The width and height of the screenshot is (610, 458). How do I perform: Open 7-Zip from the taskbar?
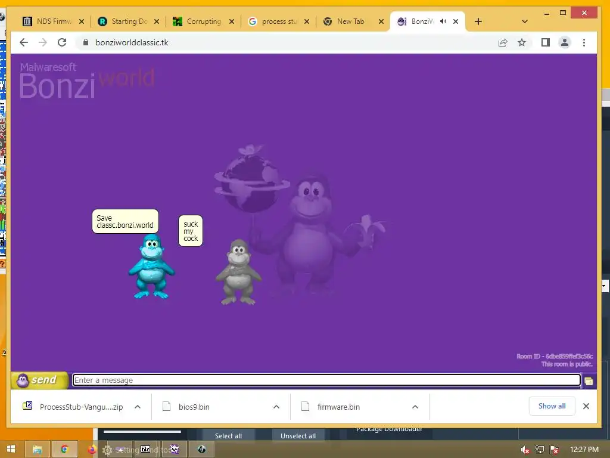pos(145,450)
